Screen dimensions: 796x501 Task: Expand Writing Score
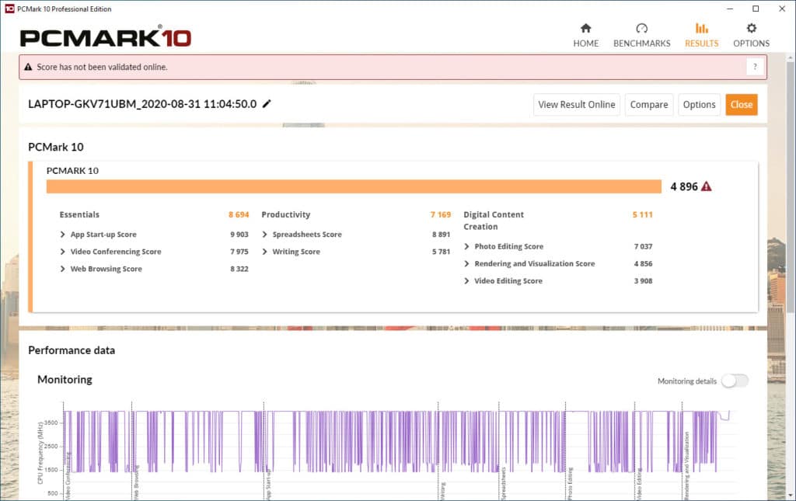[264, 252]
